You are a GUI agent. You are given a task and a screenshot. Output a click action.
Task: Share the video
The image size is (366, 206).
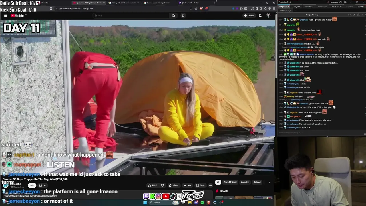pyautogui.click(x=174, y=185)
